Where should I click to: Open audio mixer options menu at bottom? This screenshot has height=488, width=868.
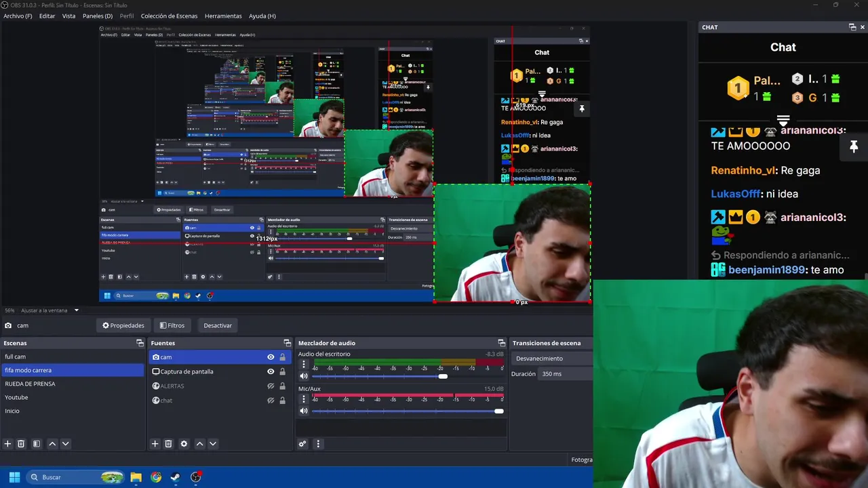pyautogui.click(x=318, y=444)
